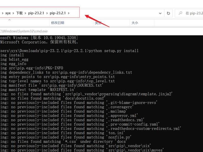The image size is (203, 152).
Task: Click the '.pre-commit-config.yaml' warning line
Action: coord(80,124)
